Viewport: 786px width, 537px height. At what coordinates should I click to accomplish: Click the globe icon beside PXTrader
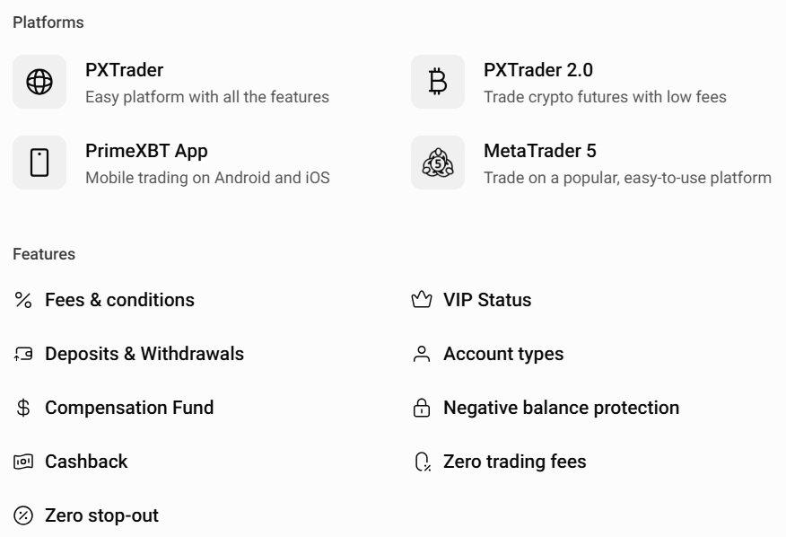pyautogui.click(x=39, y=82)
